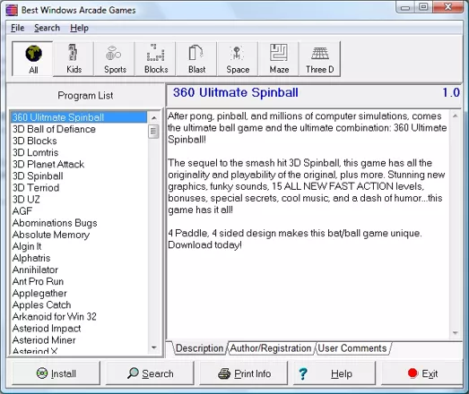Viewport: 469px width, 394px height.
Task: View the User Comments tab
Action: click(x=352, y=348)
